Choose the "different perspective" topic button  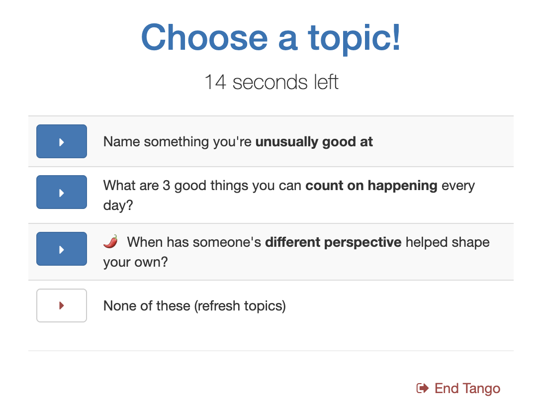tap(61, 249)
